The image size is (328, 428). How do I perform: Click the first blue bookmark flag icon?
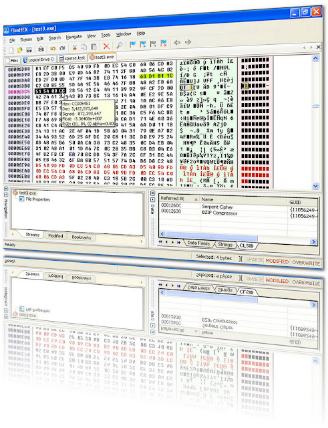pos(132,44)
